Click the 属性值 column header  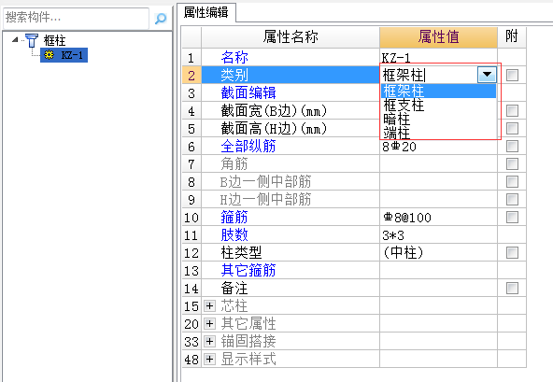438,37
